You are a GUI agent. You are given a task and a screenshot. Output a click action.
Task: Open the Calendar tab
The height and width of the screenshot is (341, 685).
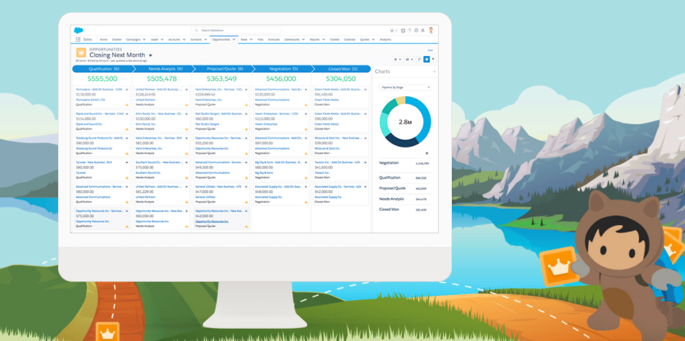tap(349, 40)
